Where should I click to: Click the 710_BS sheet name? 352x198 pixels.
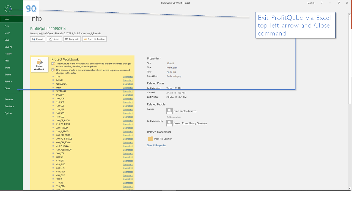[x=60, y=183]
